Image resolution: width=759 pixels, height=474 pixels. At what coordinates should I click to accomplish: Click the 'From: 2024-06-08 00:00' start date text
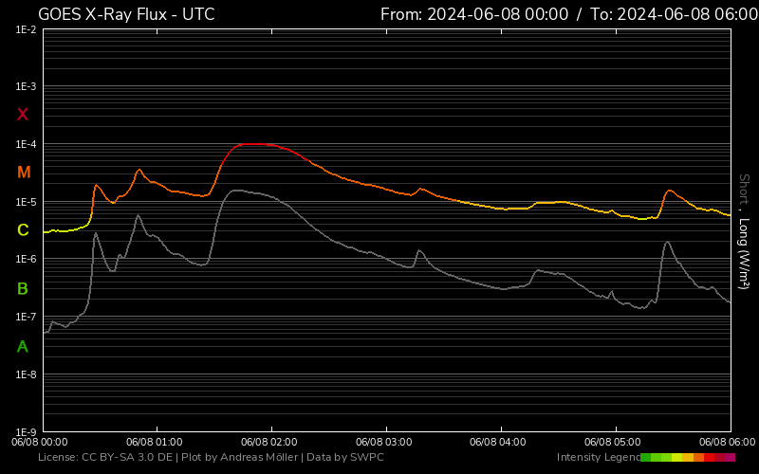pos(474,14)
